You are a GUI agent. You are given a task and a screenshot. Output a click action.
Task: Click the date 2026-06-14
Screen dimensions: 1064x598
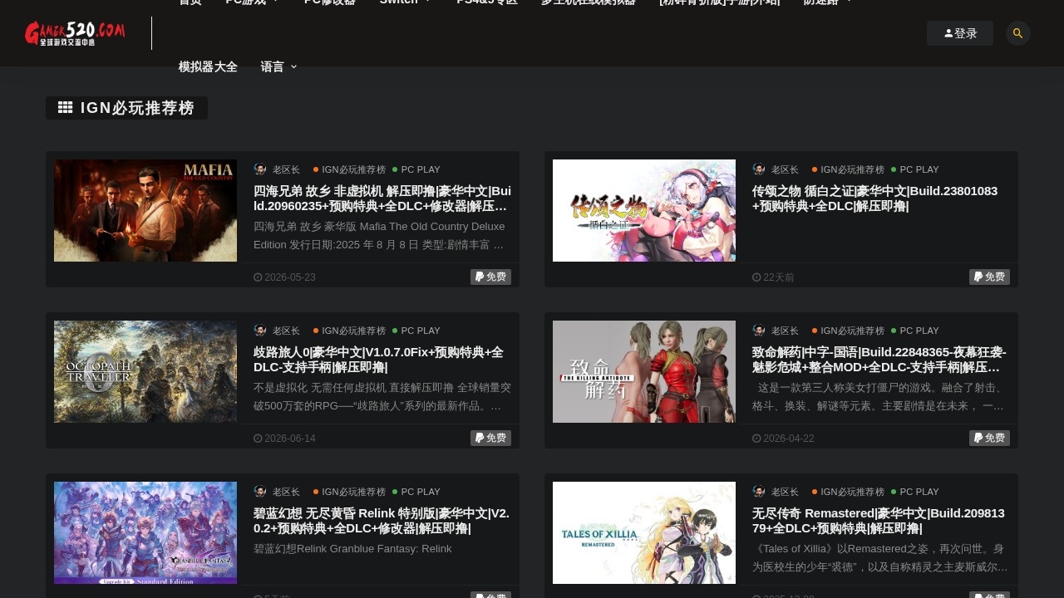coord(285,439)
